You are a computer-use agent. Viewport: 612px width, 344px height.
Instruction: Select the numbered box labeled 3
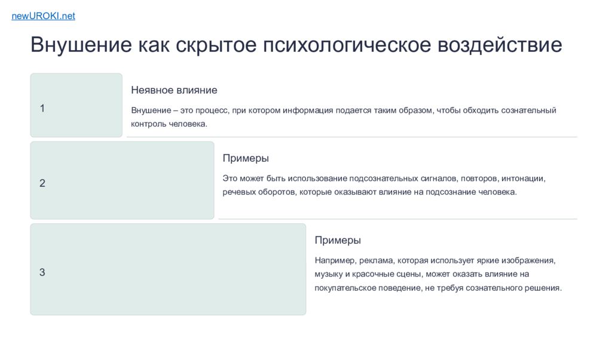tap(168, 269)
